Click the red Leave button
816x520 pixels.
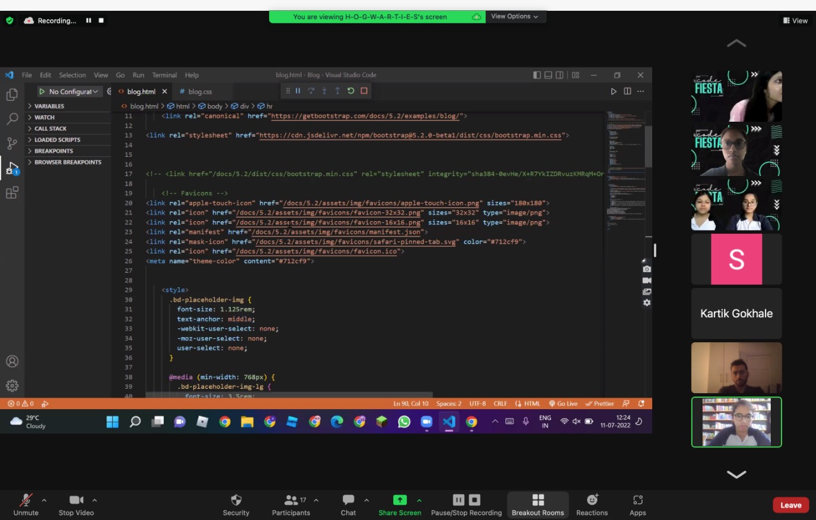click(x=790, y=505)
